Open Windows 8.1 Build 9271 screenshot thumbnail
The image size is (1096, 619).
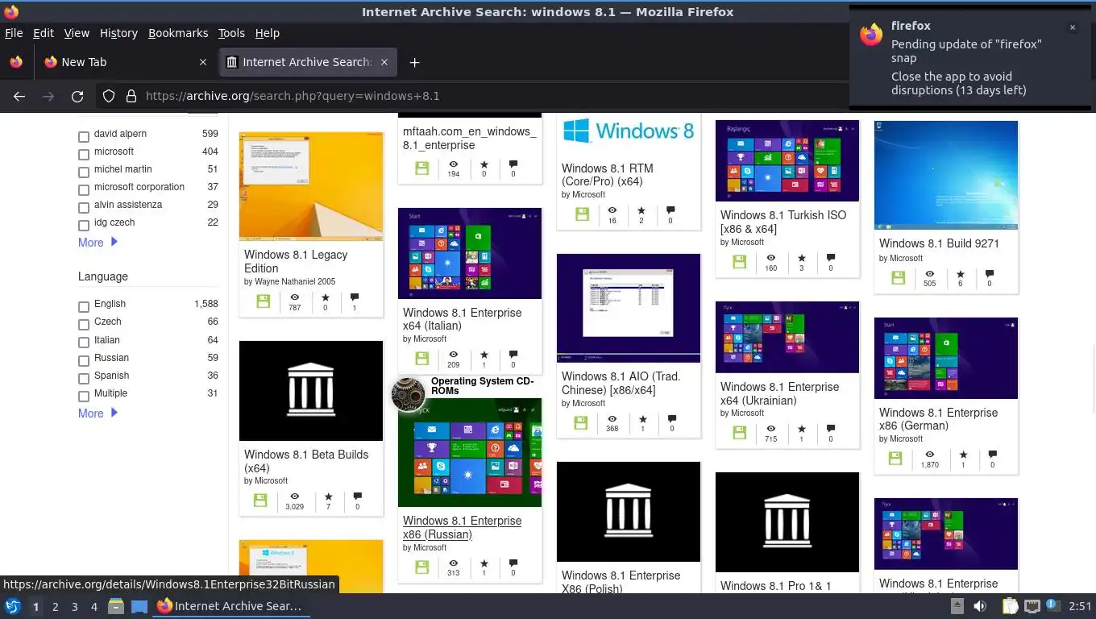pos(946,175)
